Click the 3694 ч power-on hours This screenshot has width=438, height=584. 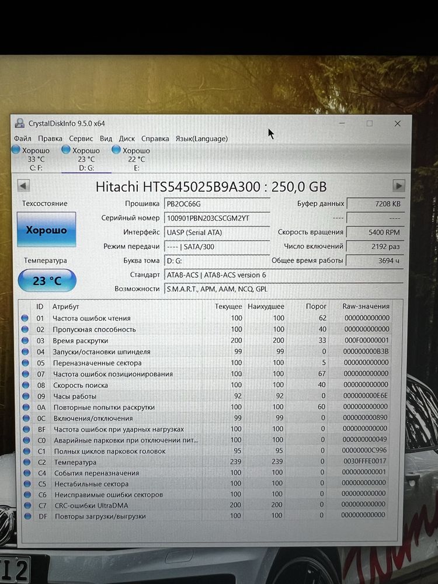[375, 260]
